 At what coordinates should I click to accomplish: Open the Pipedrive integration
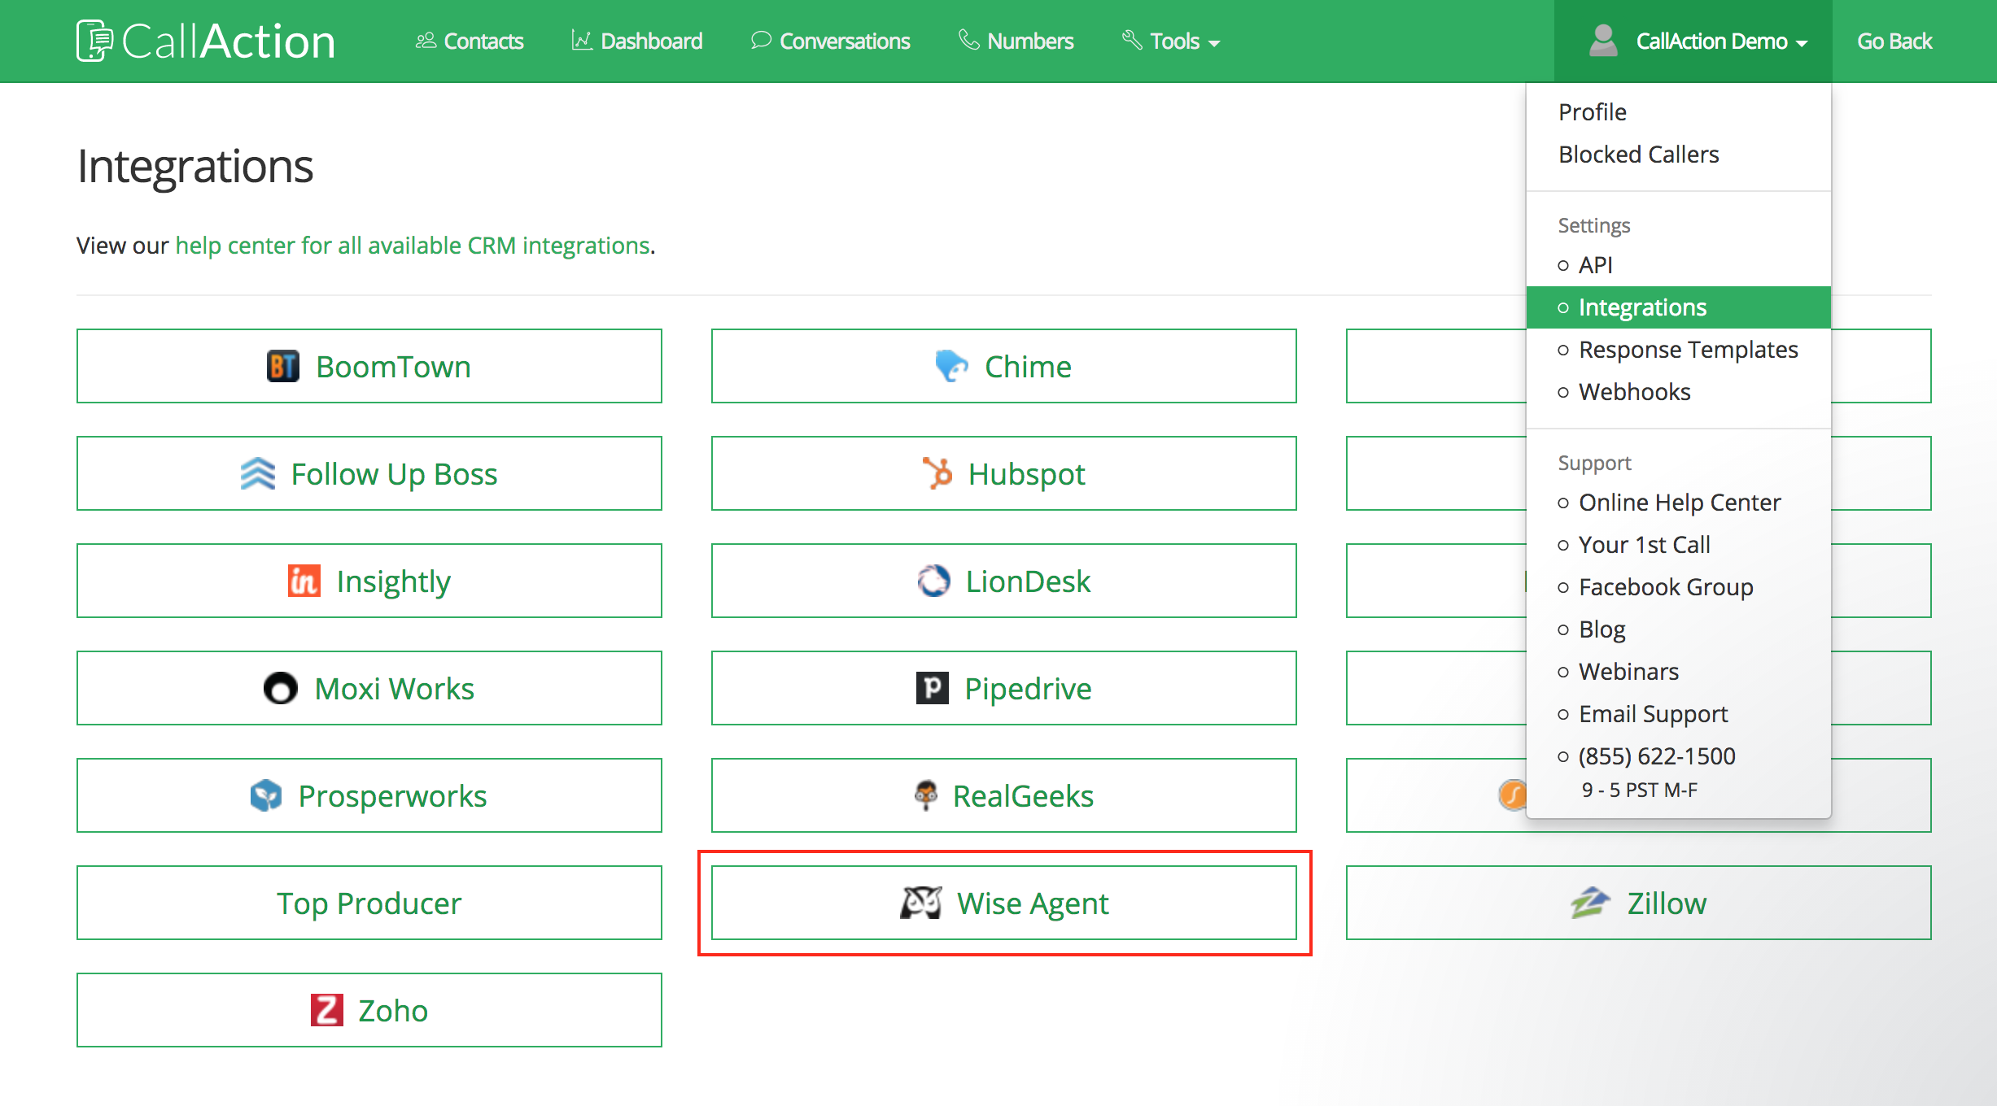(x=1004, y=688)
